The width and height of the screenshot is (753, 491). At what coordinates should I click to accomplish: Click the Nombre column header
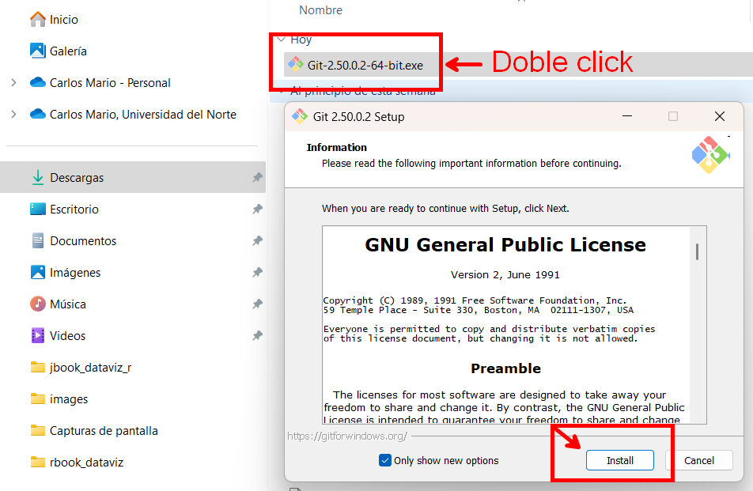click(x=320, y=9)
